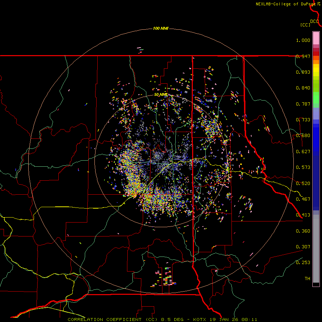
Task: Click the 0.253 scale value
Action: [x=303, y=263]
